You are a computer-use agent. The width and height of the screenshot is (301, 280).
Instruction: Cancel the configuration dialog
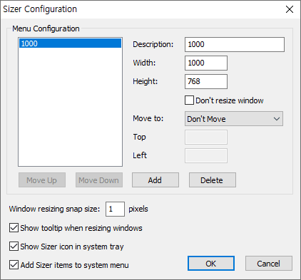coord(269,264)
